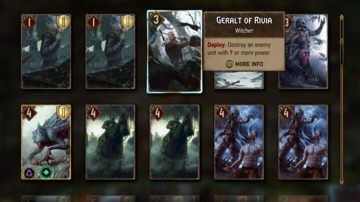Viewport: 360px width, 202px height.
Task: Choose the frost warrior card nearest the scrollbar
Action: tap(303, 142)
